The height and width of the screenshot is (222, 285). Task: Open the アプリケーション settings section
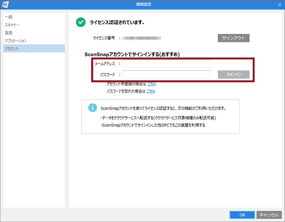[34, 41]
